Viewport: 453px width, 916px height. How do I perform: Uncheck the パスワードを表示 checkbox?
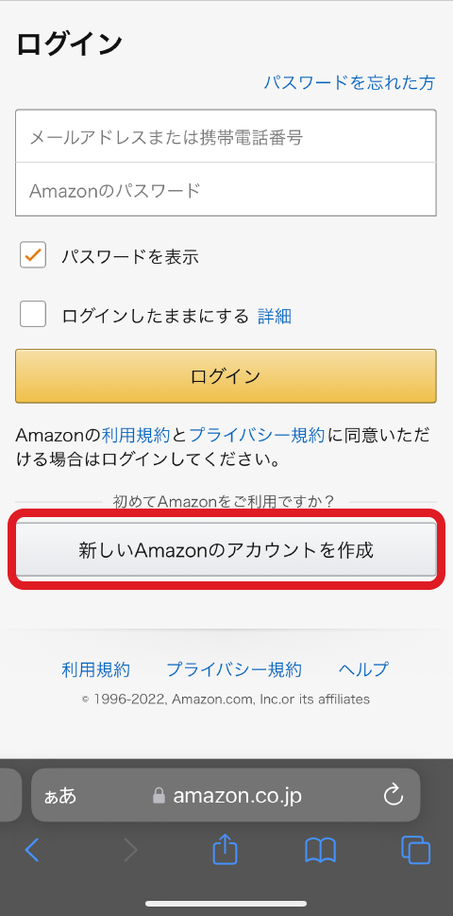click(x=33, y=255)
